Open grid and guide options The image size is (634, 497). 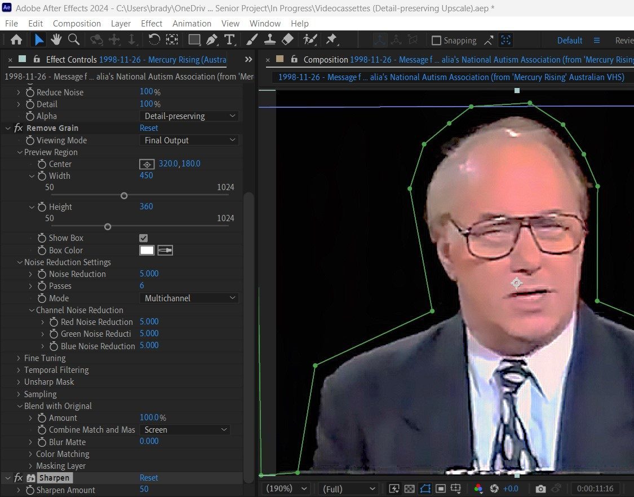456,489
